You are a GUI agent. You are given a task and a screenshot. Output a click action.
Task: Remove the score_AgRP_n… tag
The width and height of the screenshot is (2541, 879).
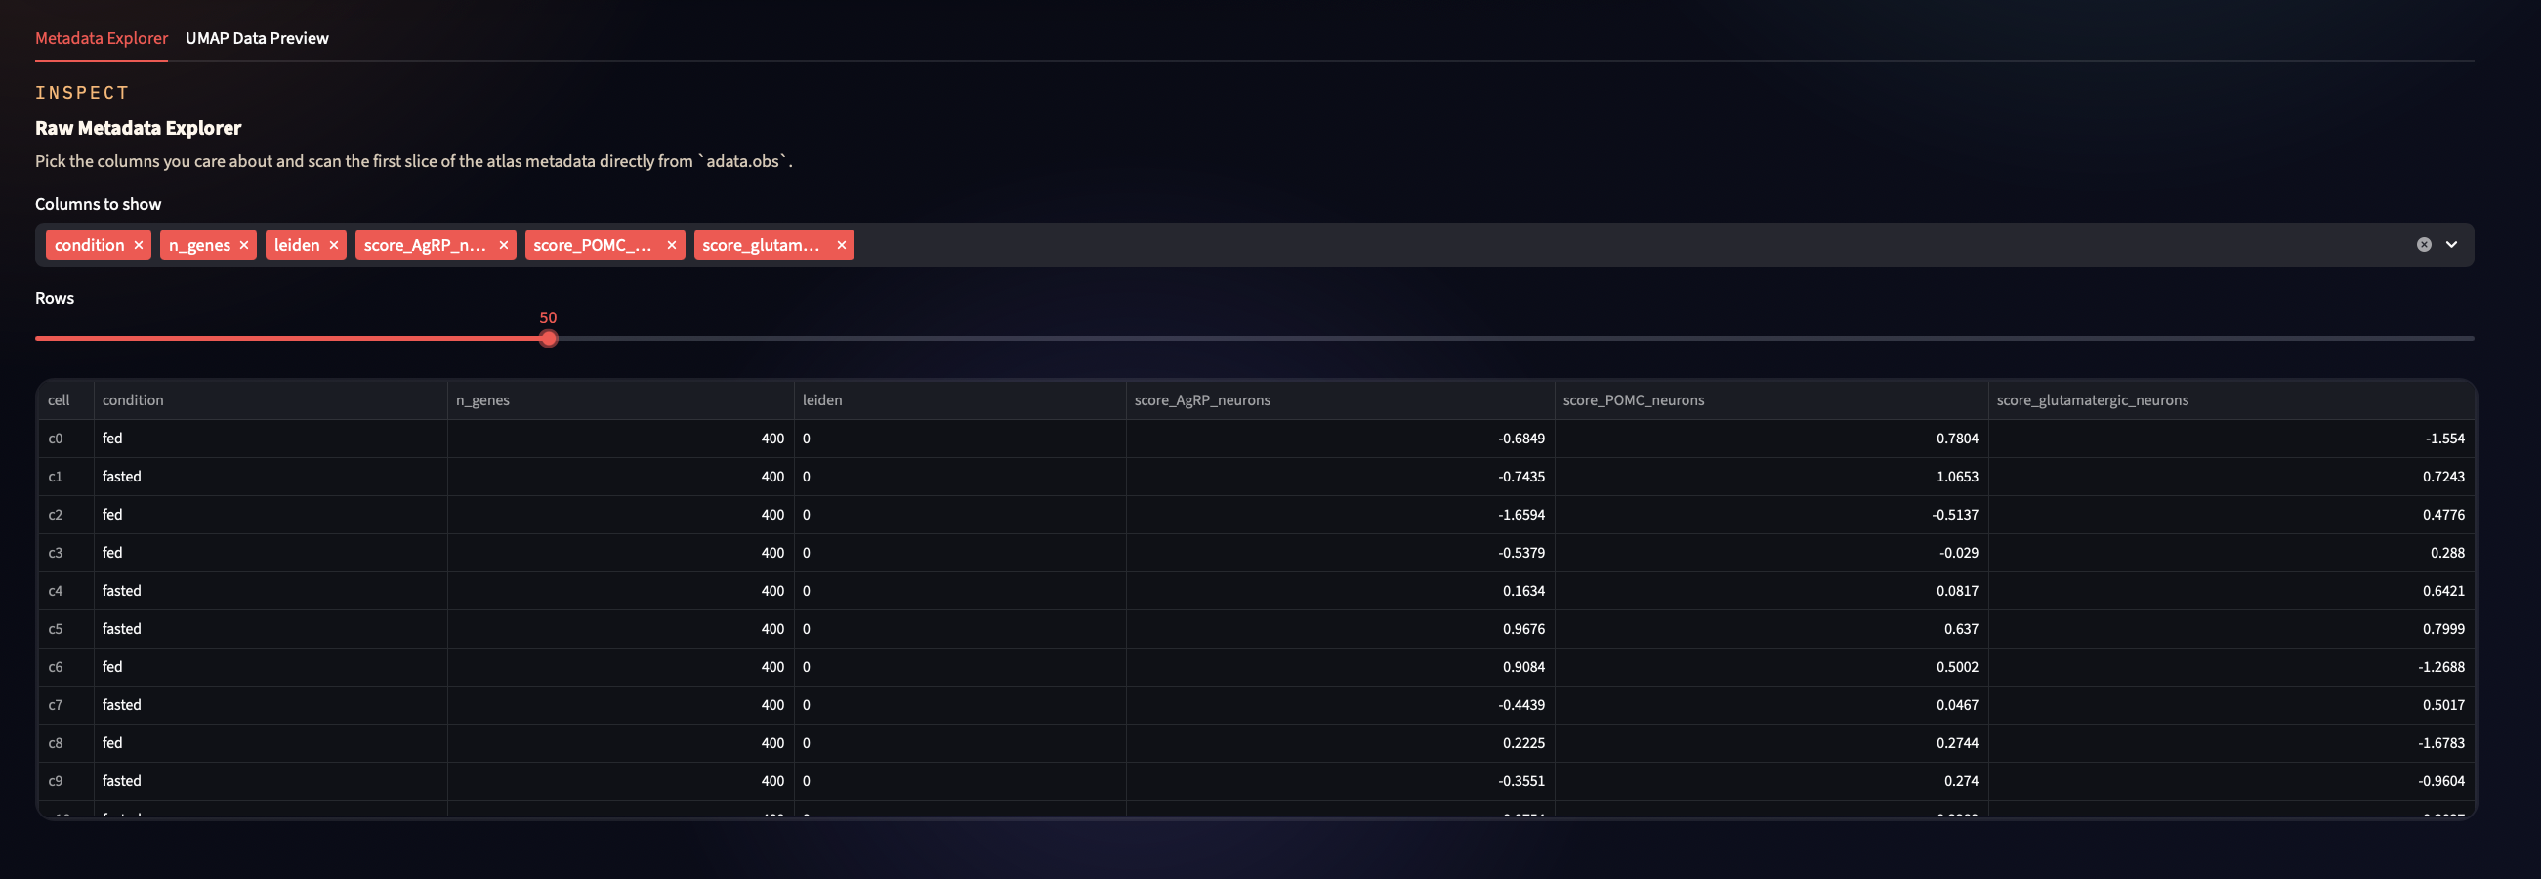[x=503, y=246]
